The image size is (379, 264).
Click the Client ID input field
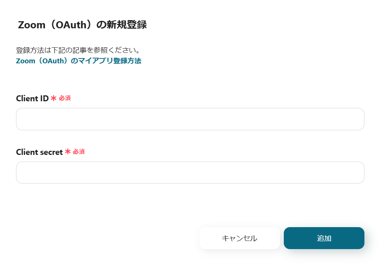190,119
